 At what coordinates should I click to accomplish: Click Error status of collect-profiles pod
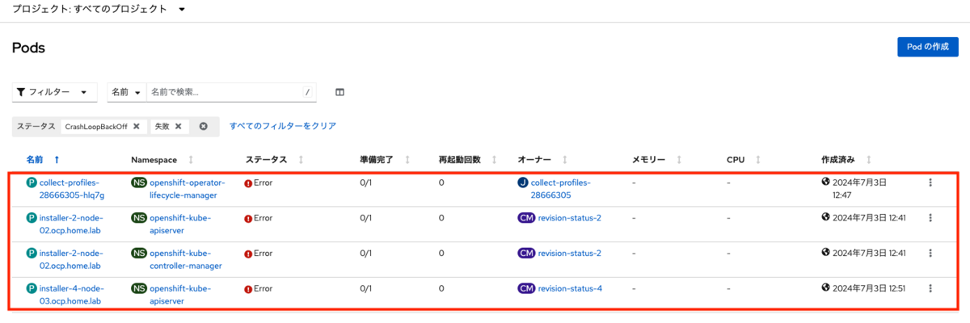coord(259,183)
